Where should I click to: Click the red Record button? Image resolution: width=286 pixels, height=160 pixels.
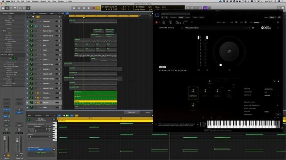tap(93, 8)
